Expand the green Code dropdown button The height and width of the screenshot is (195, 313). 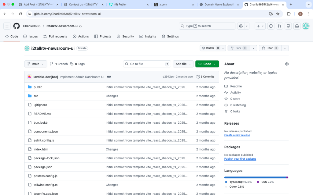pyautogui.click(x=207, y=64)
